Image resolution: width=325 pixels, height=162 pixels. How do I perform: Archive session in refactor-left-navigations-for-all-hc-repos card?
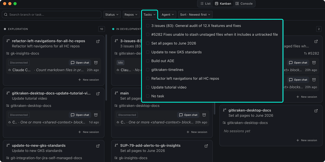click(96, 63)
